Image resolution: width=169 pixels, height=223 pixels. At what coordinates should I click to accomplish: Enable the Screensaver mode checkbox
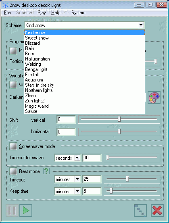pyautogui.click(x=13, y=146)
